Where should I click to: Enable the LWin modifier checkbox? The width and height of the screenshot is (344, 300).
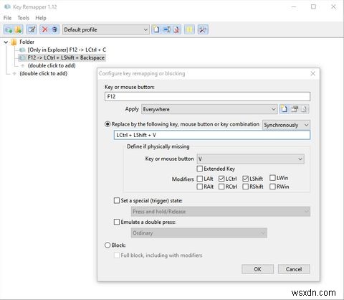coord(272,178)
